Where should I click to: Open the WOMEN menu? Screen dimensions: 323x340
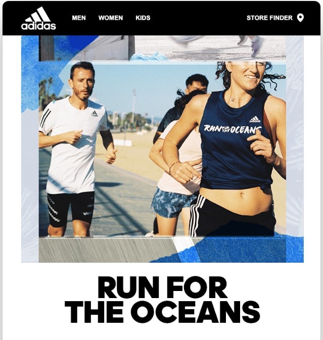111,18
